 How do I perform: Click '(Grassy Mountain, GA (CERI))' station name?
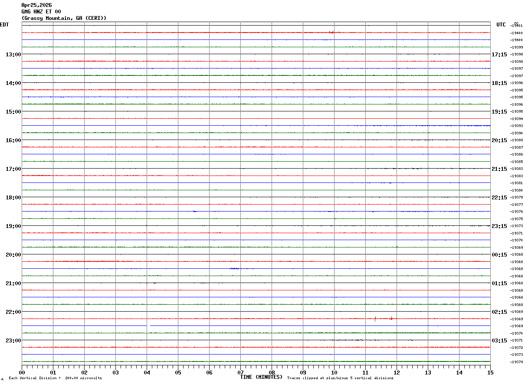(x=64, y=18)
